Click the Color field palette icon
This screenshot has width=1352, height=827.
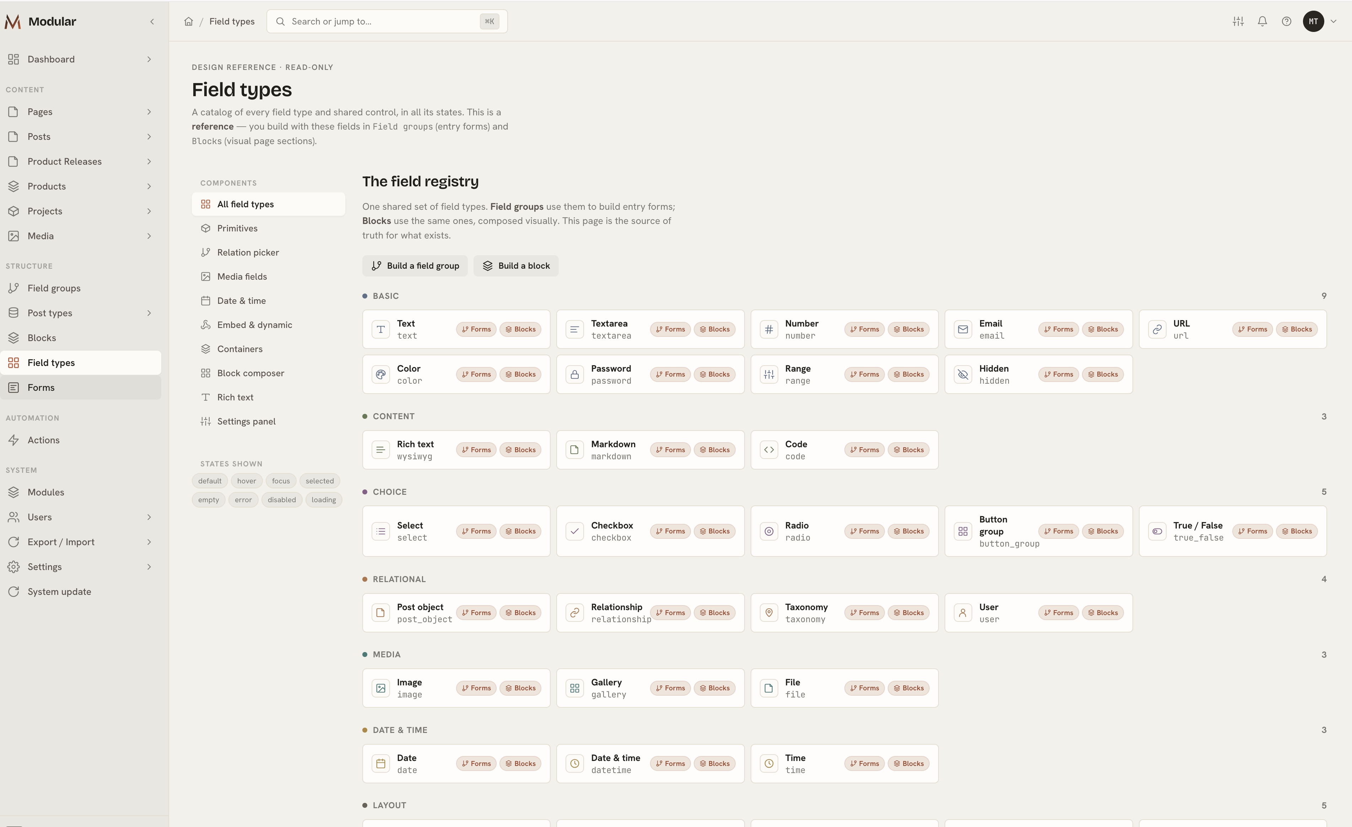point(380,374)
